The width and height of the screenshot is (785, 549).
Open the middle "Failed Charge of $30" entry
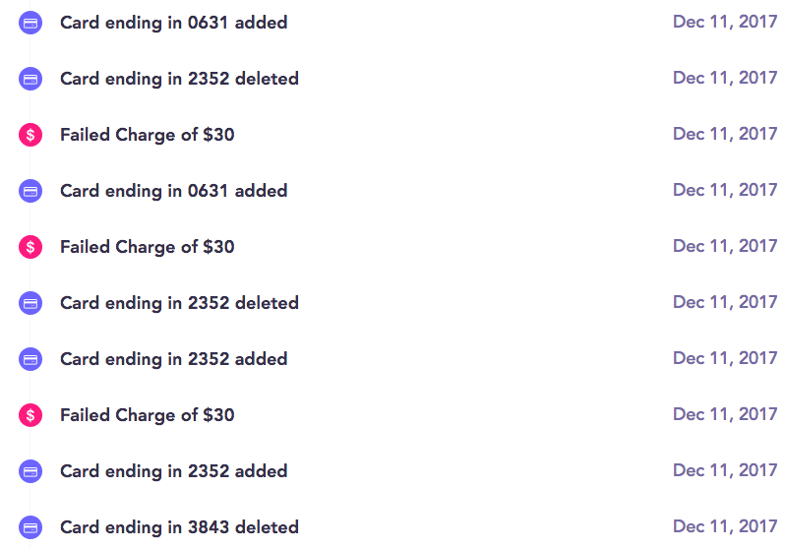pyautogui.click(x=147, y=247)
